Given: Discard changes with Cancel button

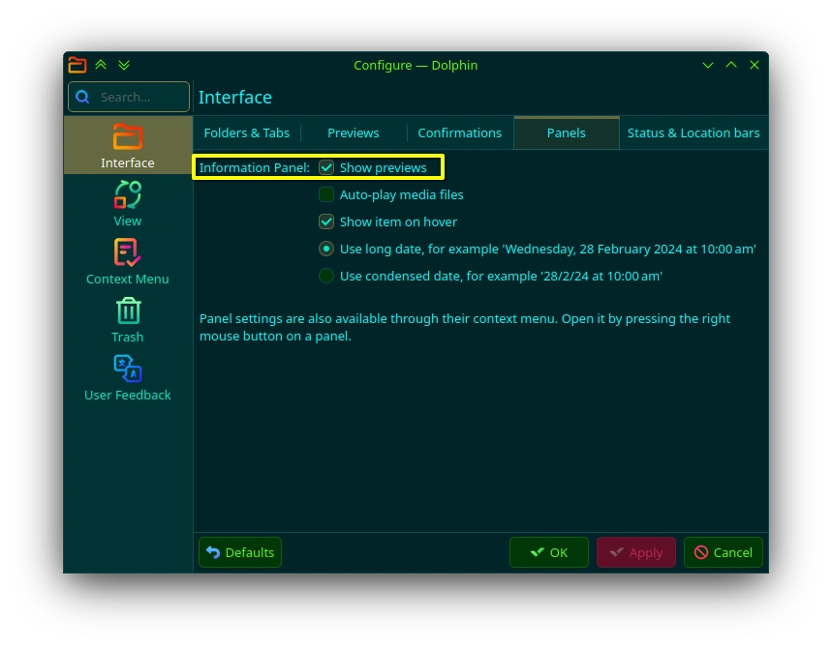Looking at the screenshot, I should (x=724, y=552).
